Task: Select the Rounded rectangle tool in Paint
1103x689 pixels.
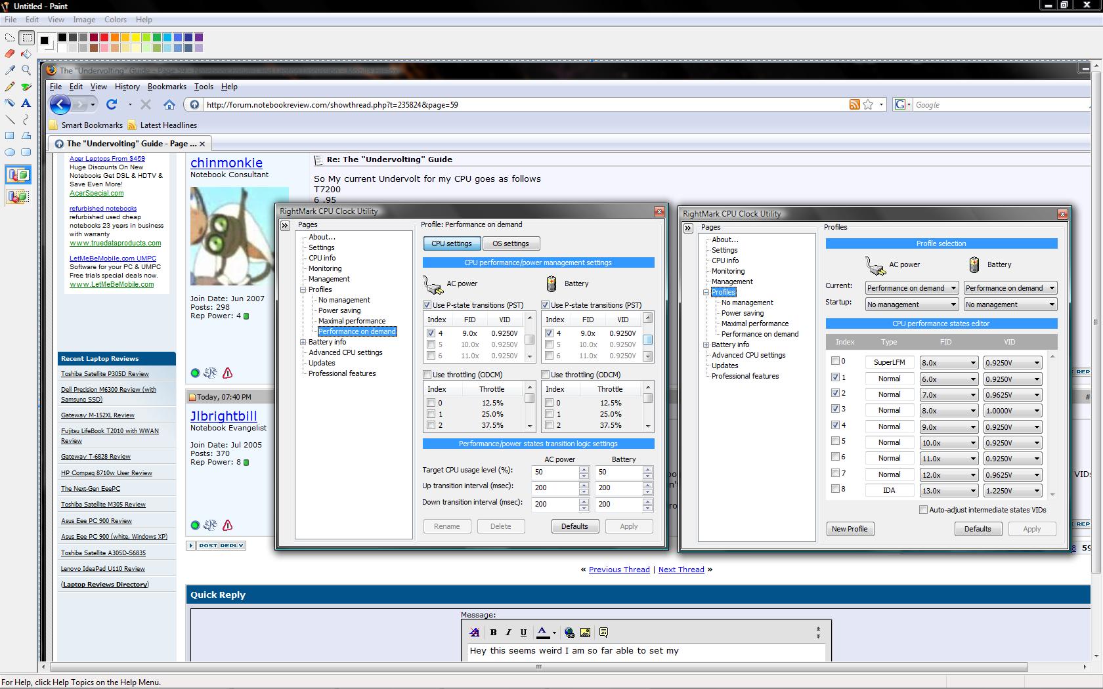Action: [26, 152]
